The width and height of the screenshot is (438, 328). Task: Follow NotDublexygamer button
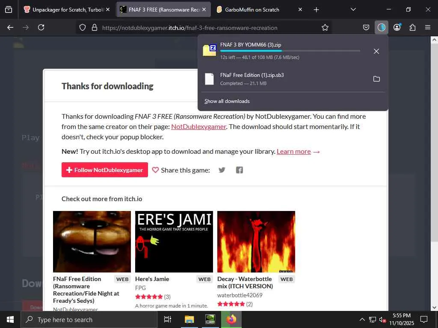click(105, 170)
